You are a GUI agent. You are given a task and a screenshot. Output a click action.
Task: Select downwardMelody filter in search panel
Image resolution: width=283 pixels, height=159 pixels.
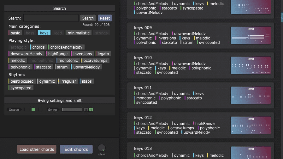click(x=27, y=54)
